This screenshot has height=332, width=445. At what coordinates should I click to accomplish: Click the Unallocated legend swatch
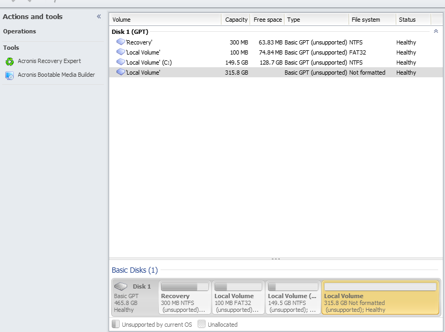click(x=201, y=324)
